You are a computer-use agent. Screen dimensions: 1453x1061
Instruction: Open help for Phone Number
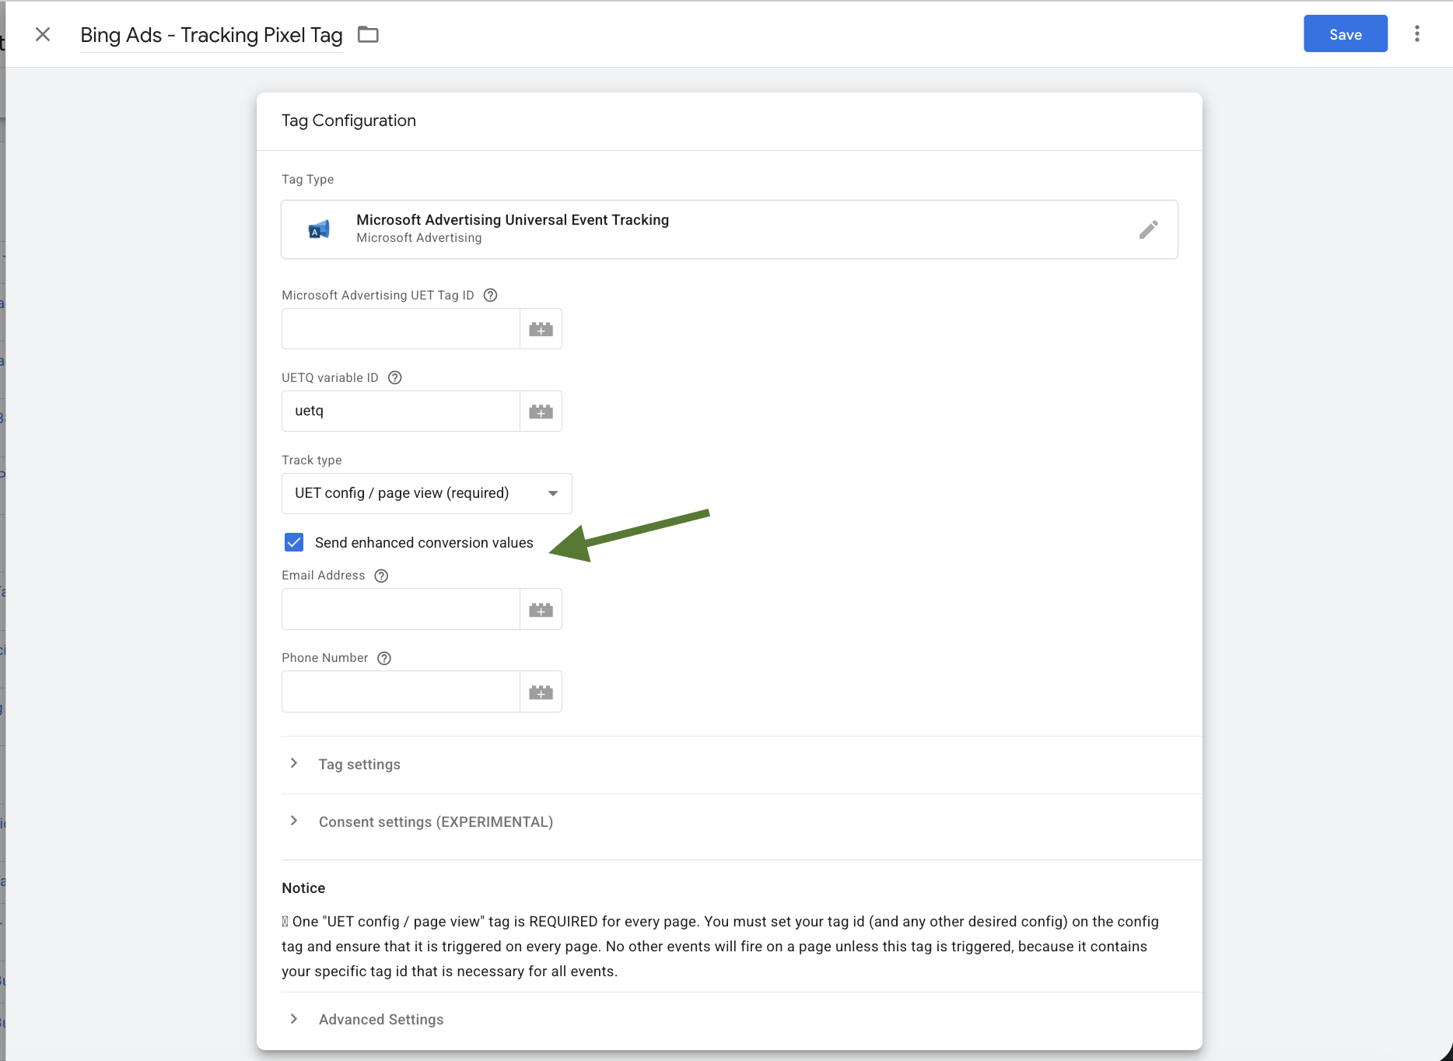(x=384, y=658)
